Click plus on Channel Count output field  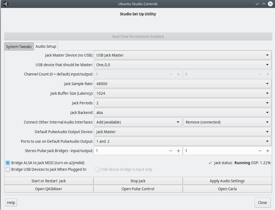268,74
